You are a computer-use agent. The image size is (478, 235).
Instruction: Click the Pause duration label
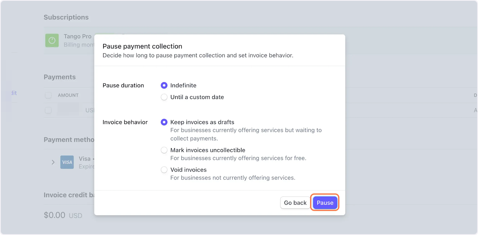123,85
